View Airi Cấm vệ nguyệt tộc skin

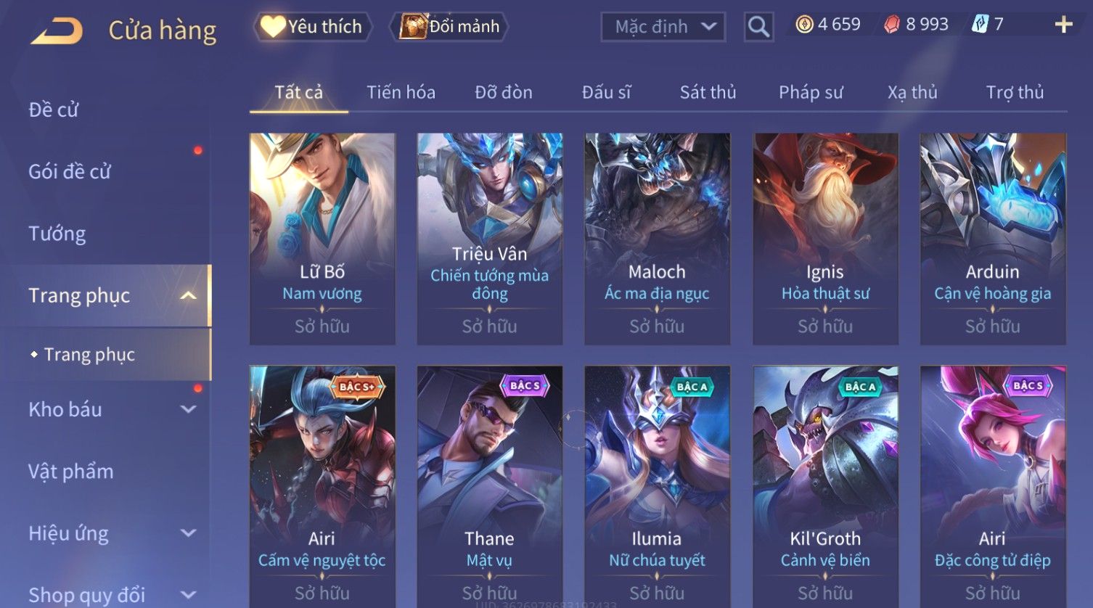pyautogui.click(x=322, y=486)
